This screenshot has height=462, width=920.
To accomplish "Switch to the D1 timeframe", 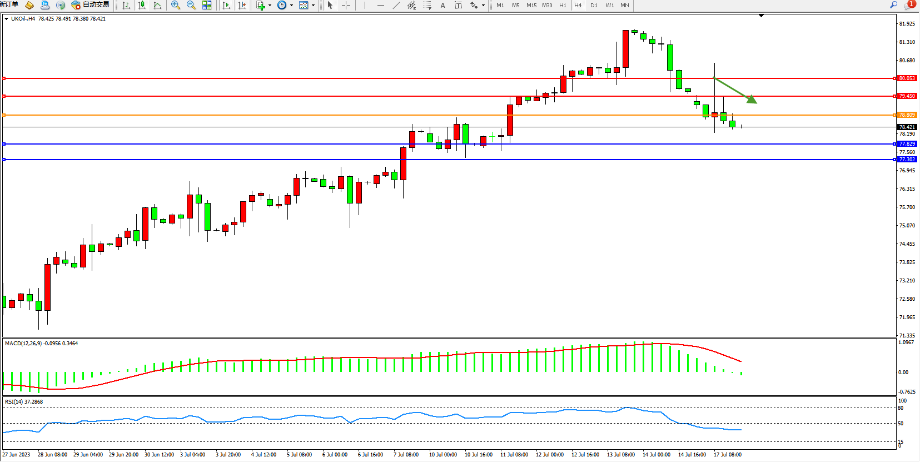I will (x=594, y=5).
